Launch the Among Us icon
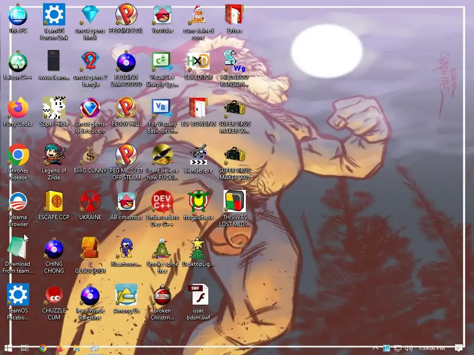474x355 pixels. point(126,299)
